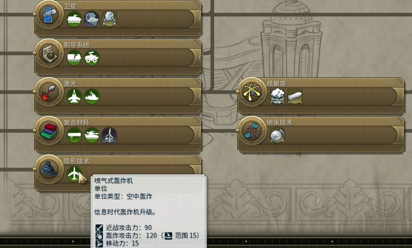Click the rocket launcher truck icon under 制导系统

click(x=74, y=57)
